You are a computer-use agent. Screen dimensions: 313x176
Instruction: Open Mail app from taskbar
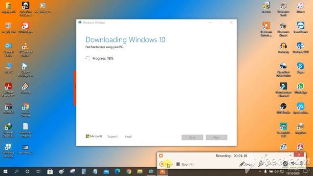[107, 172]
